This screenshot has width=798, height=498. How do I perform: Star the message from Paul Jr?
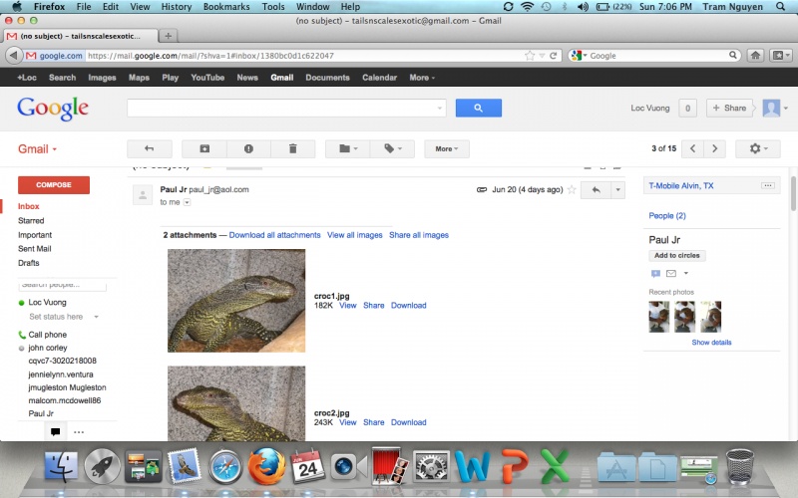pyautogui.click(x=572, y=189)
